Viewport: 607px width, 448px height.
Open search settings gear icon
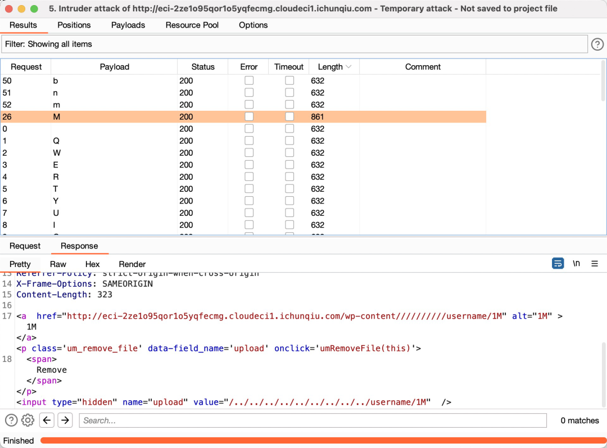28,420
